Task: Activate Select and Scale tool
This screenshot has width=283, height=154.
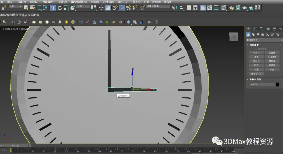Action: coord(66,8)
